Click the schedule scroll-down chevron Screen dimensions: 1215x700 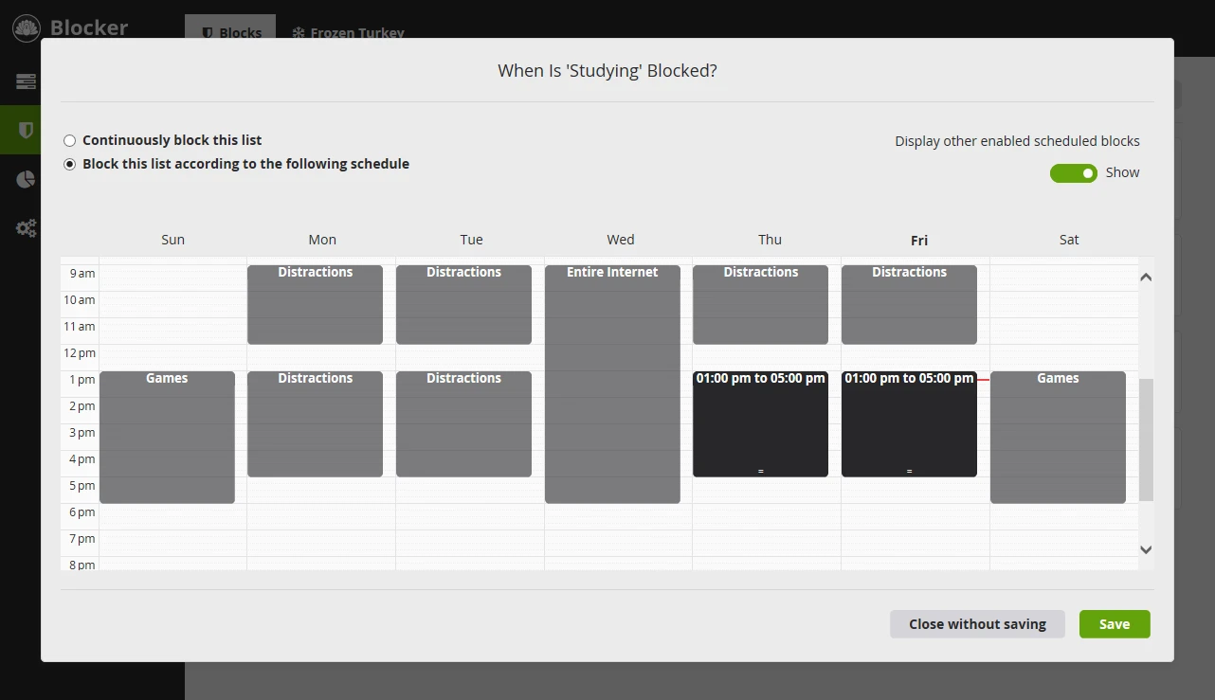(1146, 549)
